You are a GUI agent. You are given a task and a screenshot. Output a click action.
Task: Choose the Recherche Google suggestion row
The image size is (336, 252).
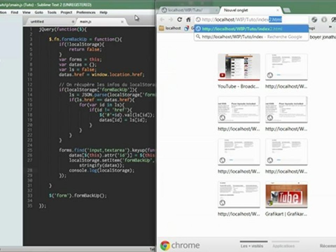[251, 37]
